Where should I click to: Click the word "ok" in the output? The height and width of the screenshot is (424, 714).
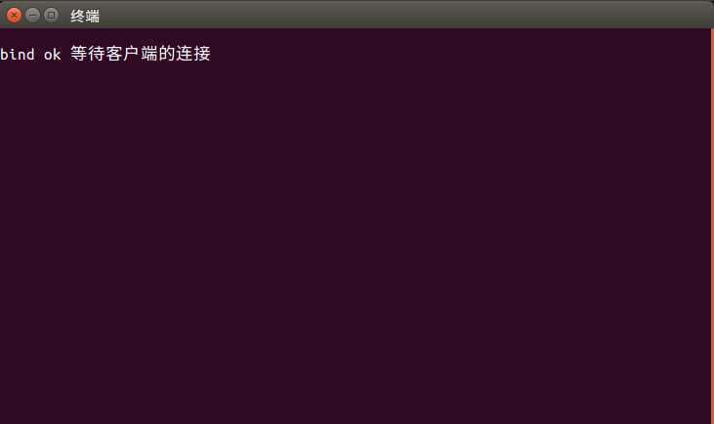pos(53,54)
